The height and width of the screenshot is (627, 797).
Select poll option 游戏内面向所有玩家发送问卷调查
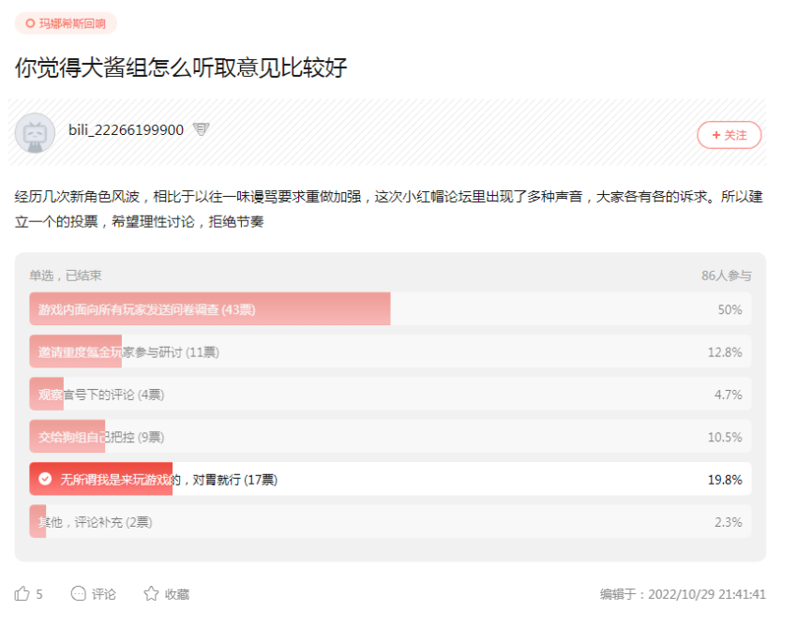click(x=390, y=309)
